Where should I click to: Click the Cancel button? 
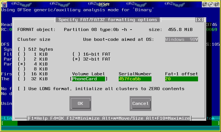[x=141, y=104]
